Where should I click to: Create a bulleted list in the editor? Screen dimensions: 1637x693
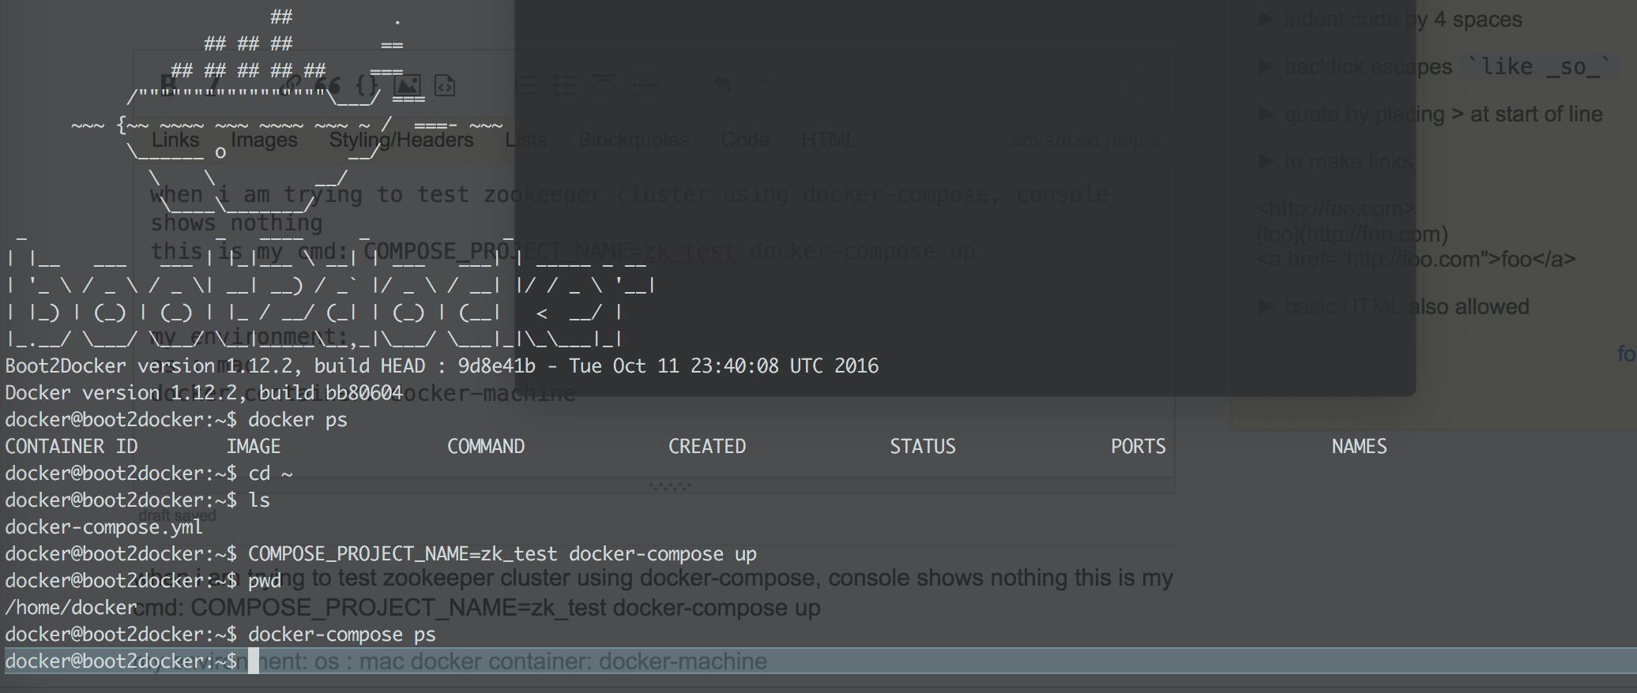click(x=565, y=84)
